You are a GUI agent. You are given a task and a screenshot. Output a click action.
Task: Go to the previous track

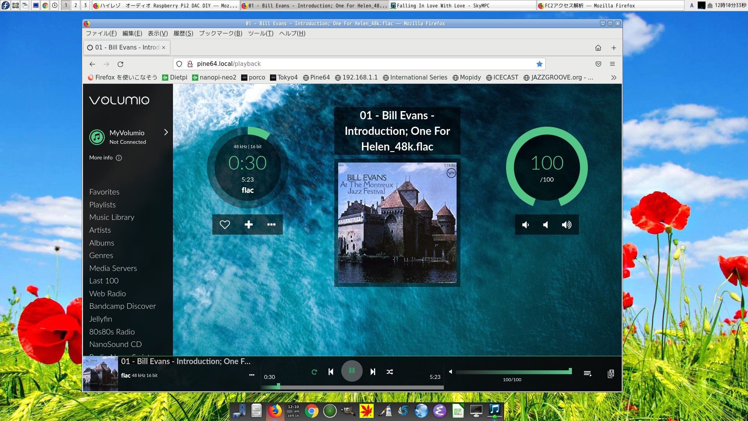[x=331, y=372]
